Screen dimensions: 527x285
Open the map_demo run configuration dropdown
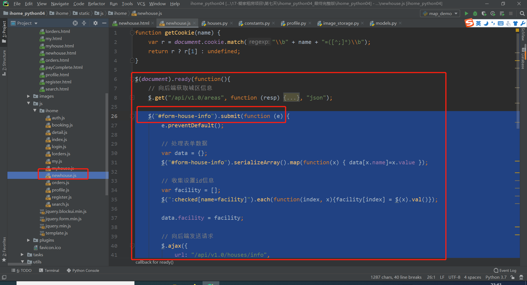pyautogui.click(x=440, y=13)
